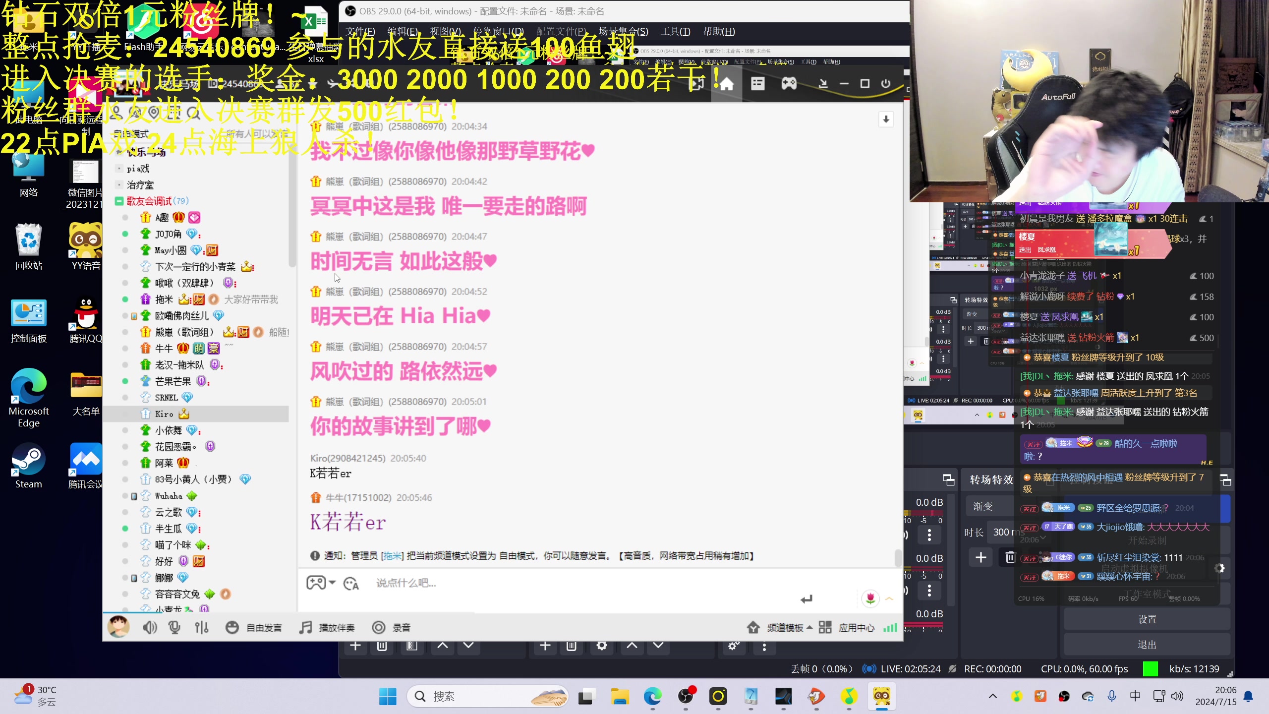Follow user 蹊蹊心怀宇宙 via 关注
The image size is (1269, 714).
click(1029, 577)
